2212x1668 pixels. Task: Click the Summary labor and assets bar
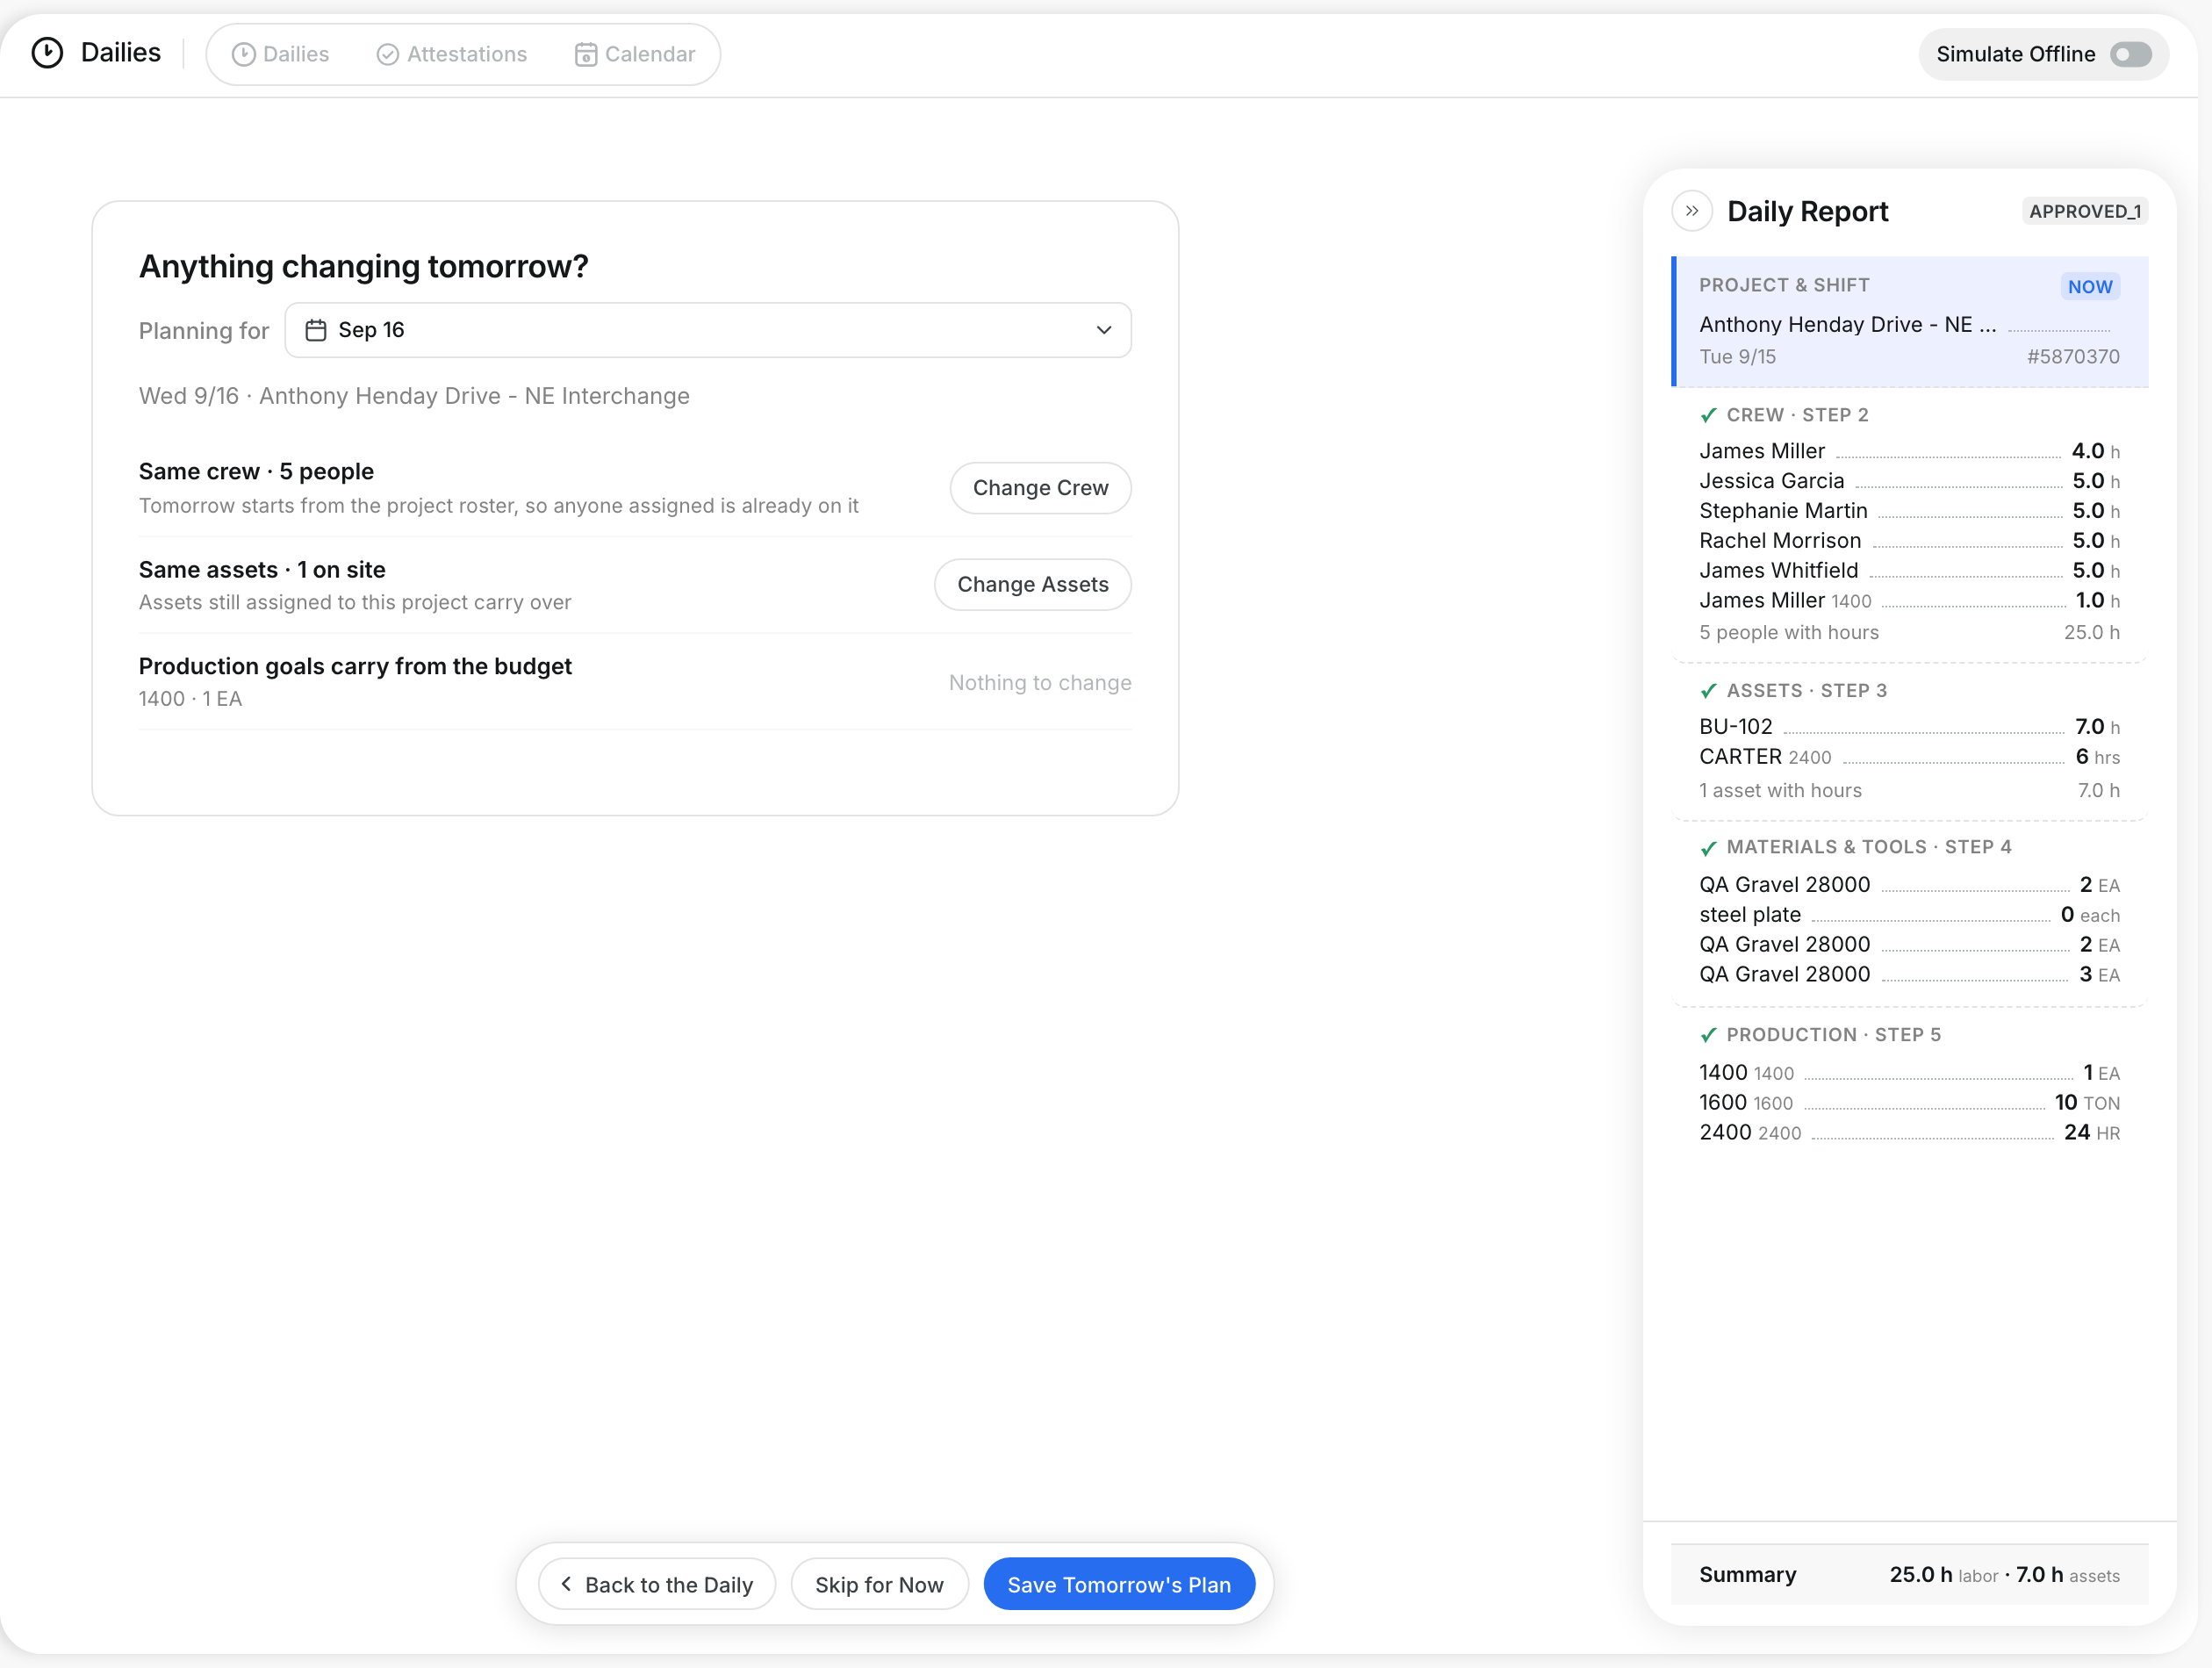[1909, 1575]
